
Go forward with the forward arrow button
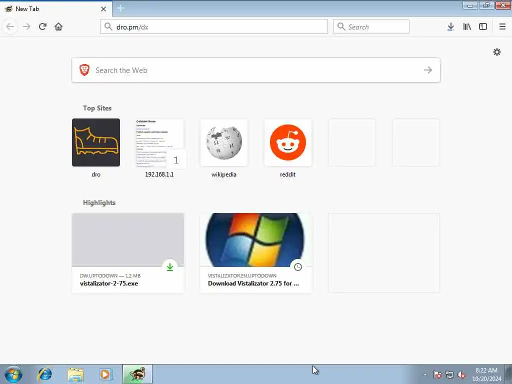[26, 26]
